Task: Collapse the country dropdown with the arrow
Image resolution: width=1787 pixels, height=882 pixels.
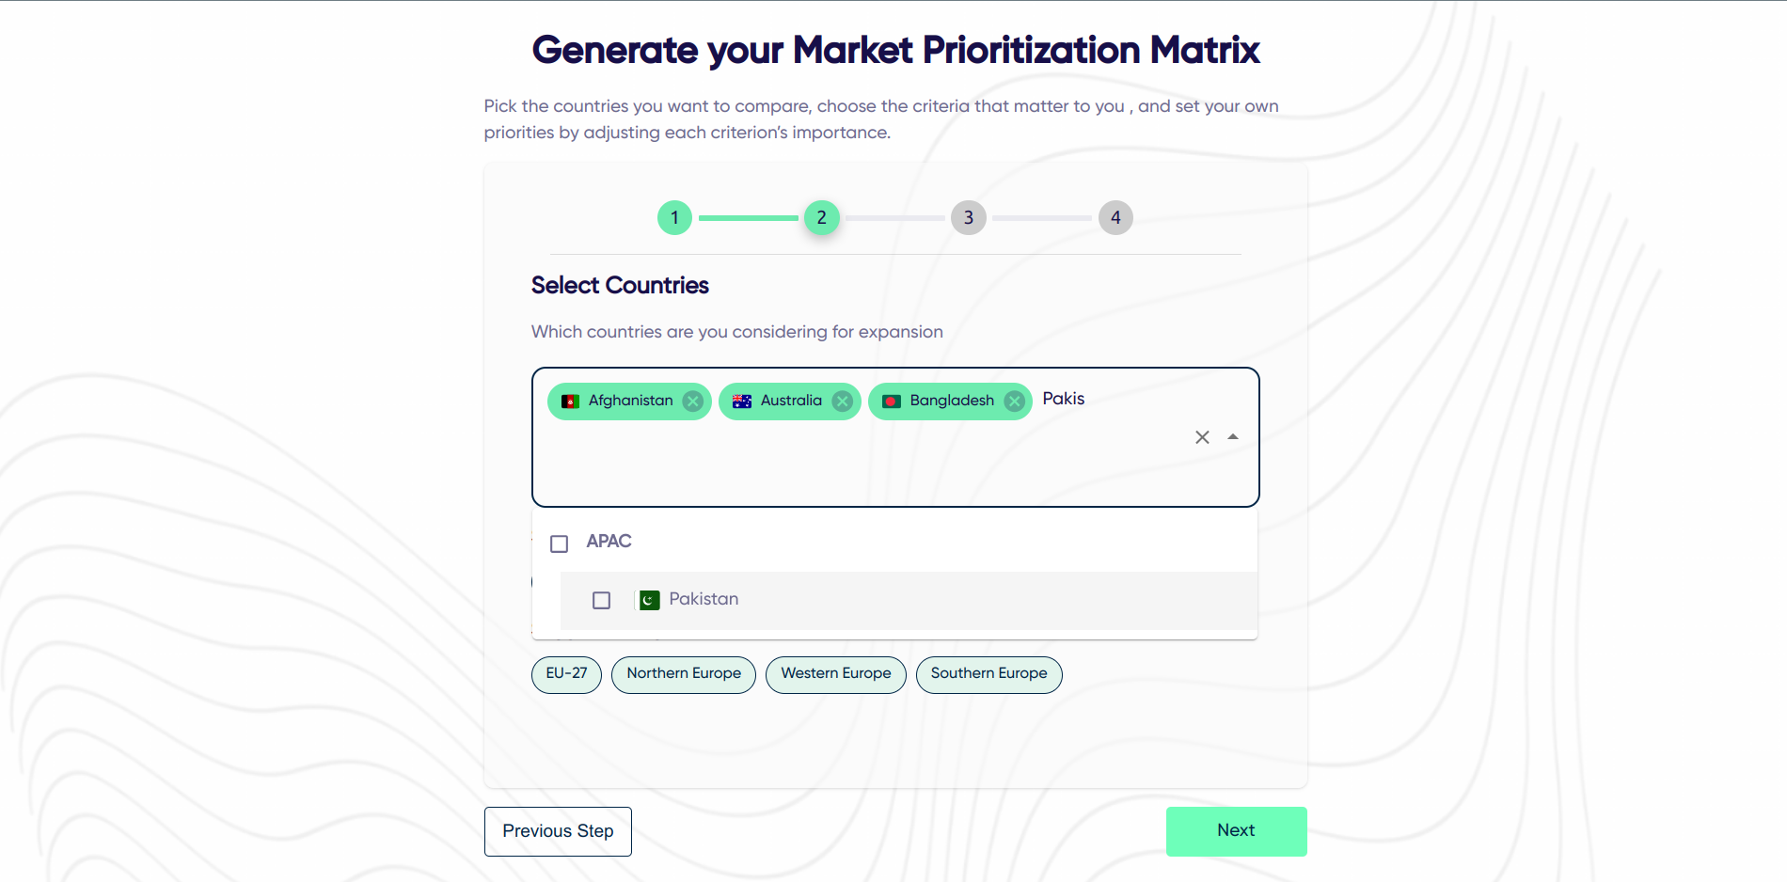Action: click(1233, 437)
